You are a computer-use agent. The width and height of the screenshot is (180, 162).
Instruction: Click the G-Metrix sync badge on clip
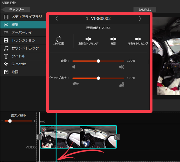[x=44, y=129]
